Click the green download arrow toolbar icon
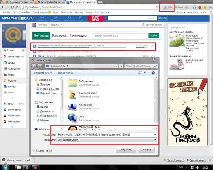Screen dimensions: 213x170 [x=205, y=7]
